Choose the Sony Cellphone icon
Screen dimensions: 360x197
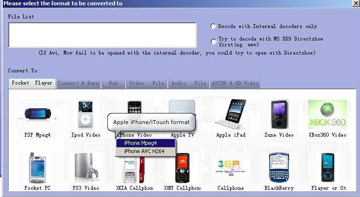pyautogui.click(x=182, y=168)
